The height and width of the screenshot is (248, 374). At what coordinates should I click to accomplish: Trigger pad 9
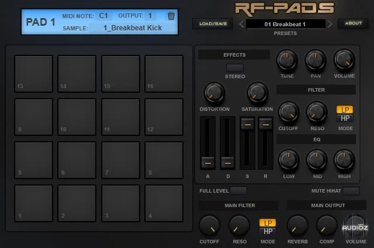pyautogui.click(x=34, y=117)
